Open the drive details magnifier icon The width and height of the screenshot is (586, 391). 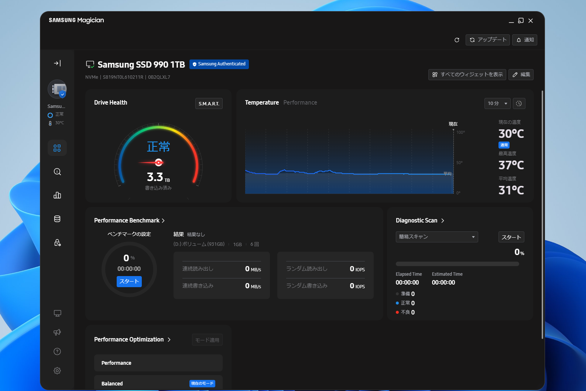point(57,171)
